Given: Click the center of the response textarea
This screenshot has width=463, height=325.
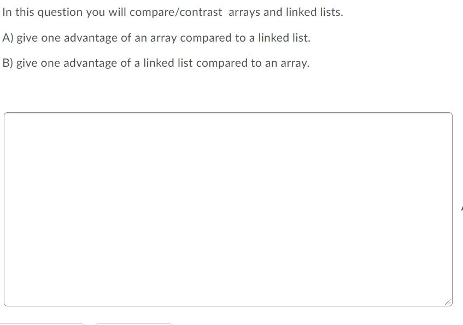Looking at the screenshot, I should click(228, 208).
